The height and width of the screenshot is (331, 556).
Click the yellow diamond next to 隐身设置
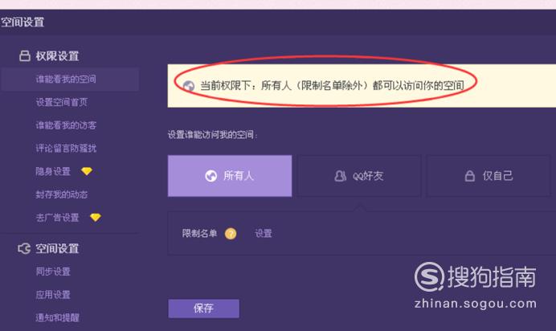pos(87,171)
